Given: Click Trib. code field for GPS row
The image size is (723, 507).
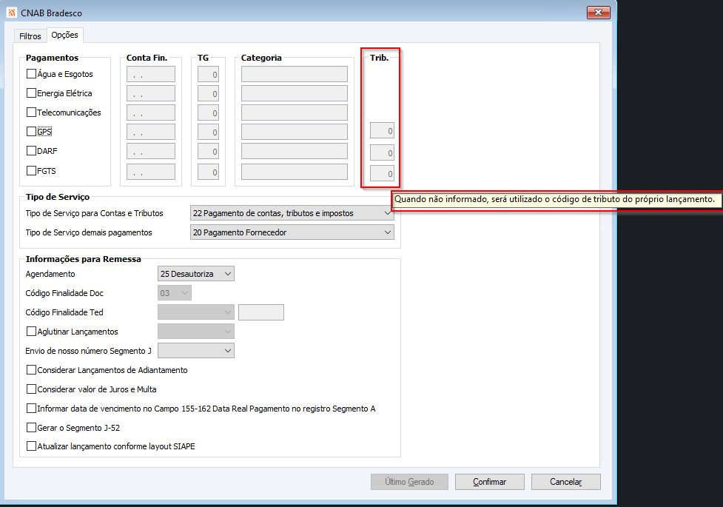Looking at the screenshot, I should (383, 130).
